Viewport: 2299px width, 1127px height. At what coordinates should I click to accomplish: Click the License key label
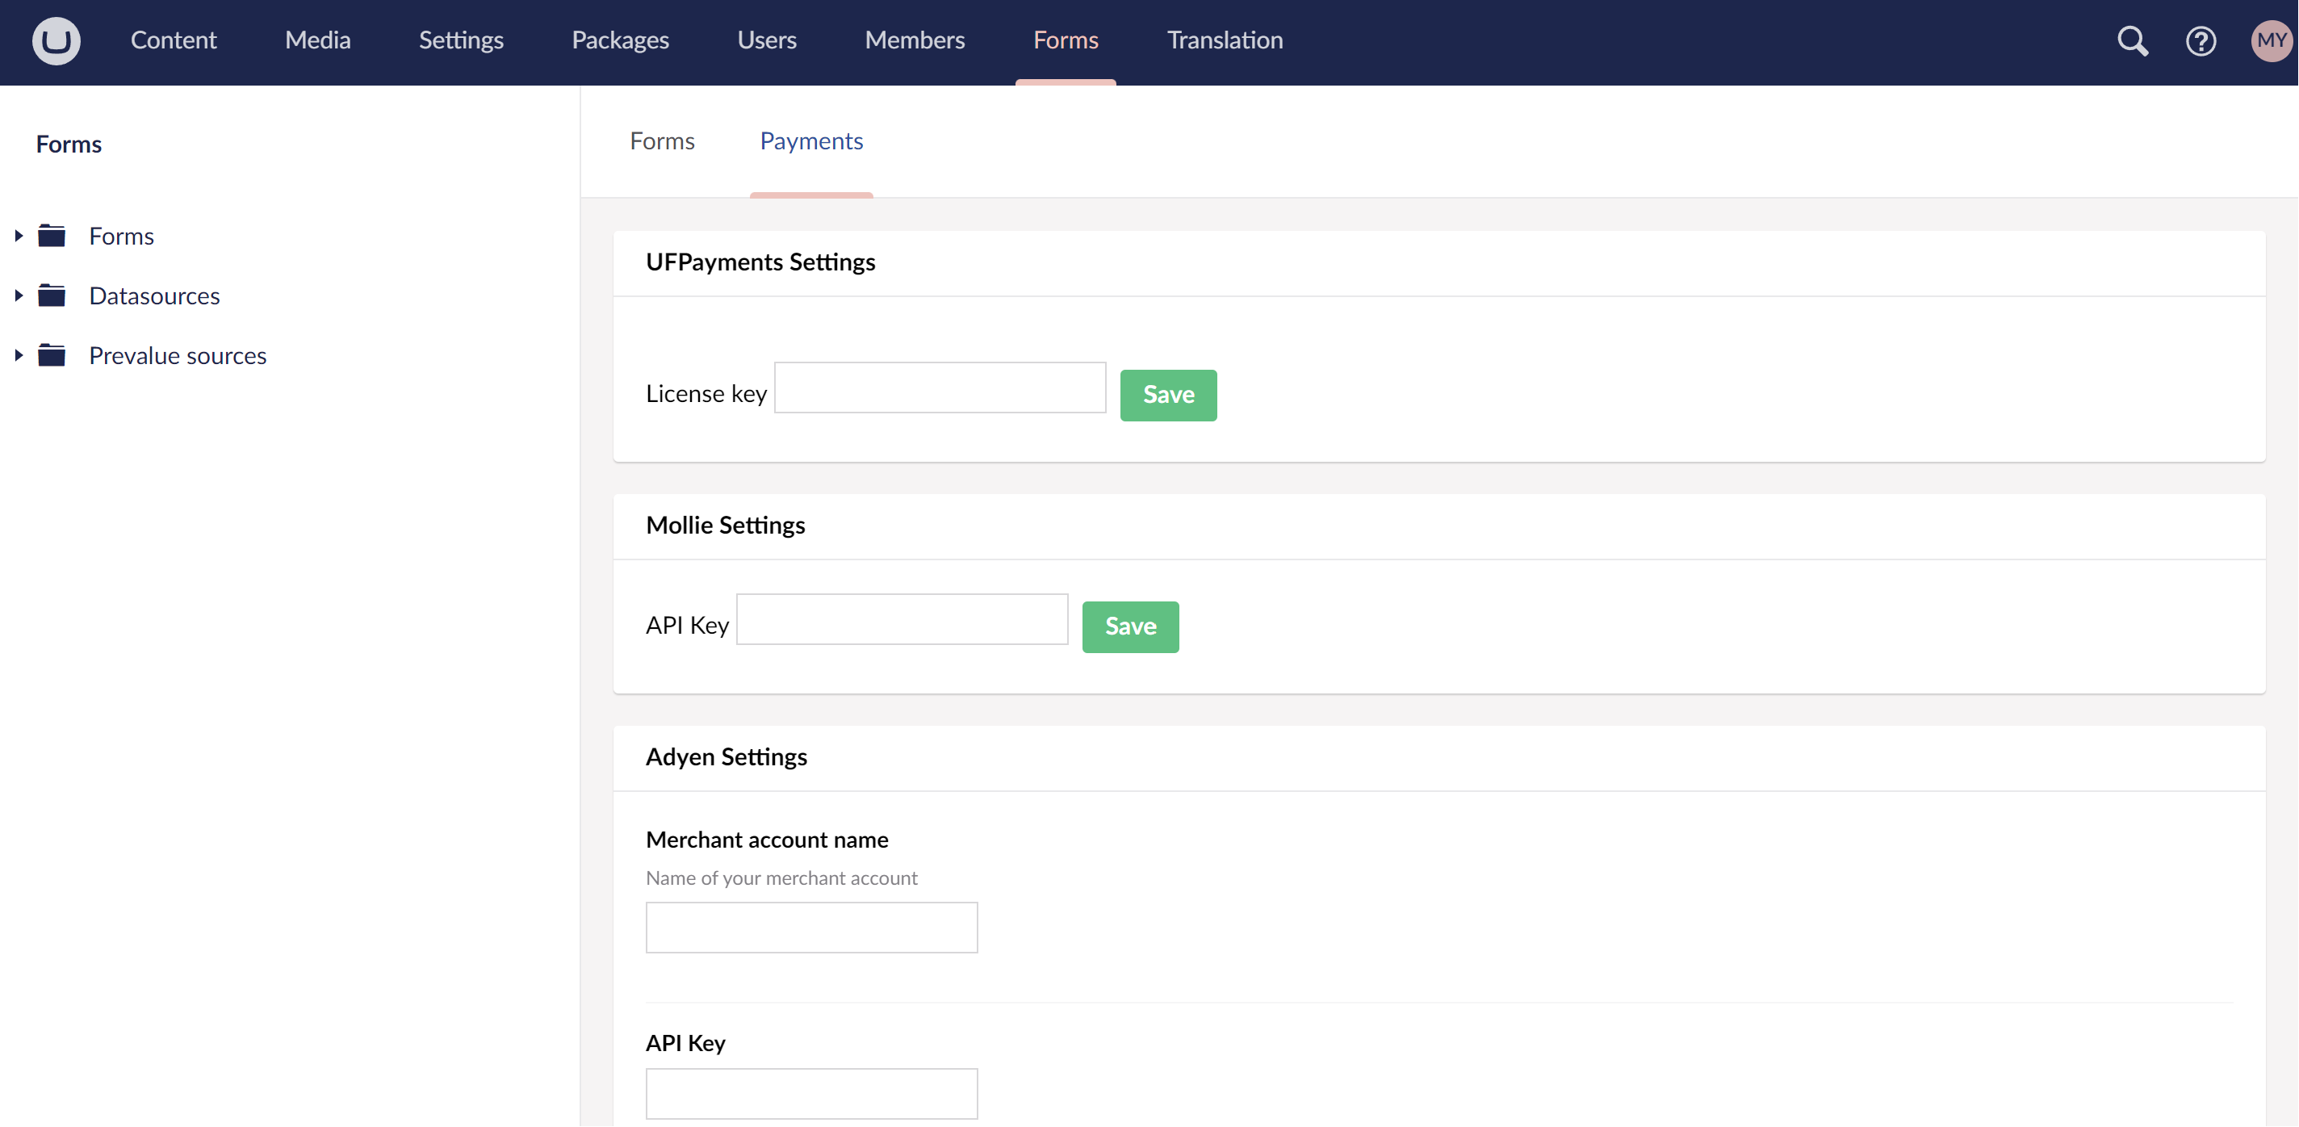pos(706,393)
